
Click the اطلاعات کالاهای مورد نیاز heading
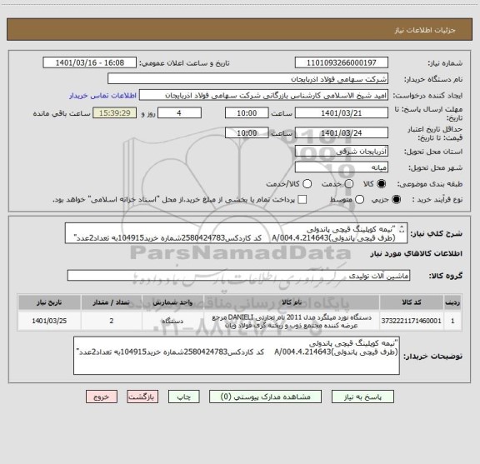[416, 254]
